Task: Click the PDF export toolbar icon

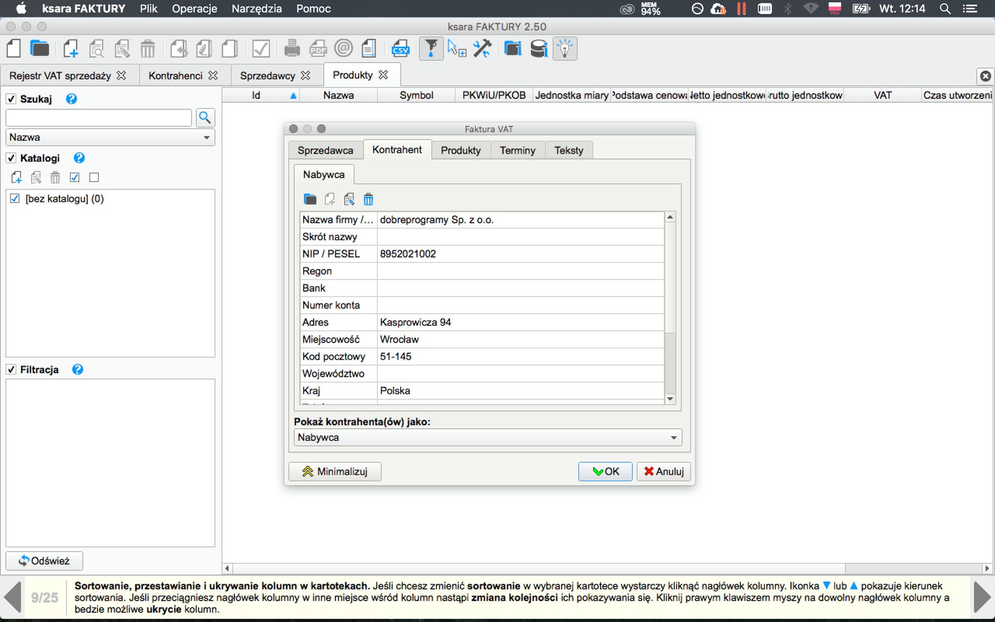Action: [x=318, y=49]
